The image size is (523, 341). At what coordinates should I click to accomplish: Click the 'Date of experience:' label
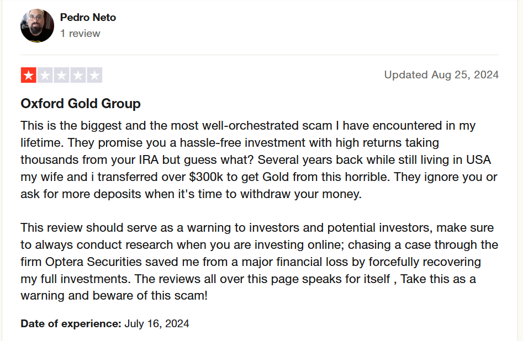tap(71, 323)
